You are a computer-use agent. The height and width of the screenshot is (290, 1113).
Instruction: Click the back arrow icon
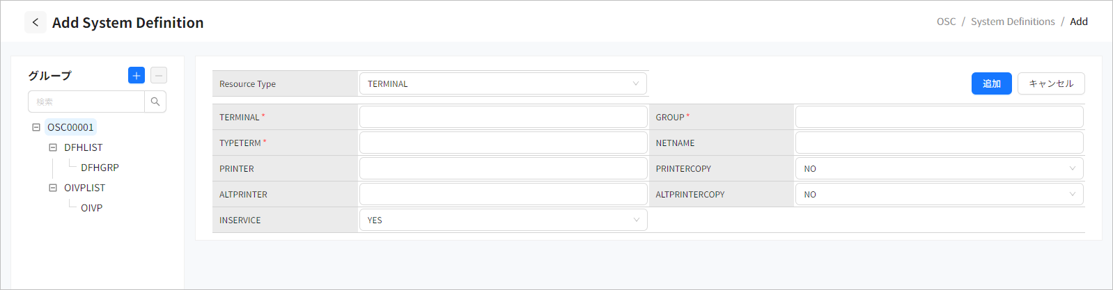pos(36,22)
